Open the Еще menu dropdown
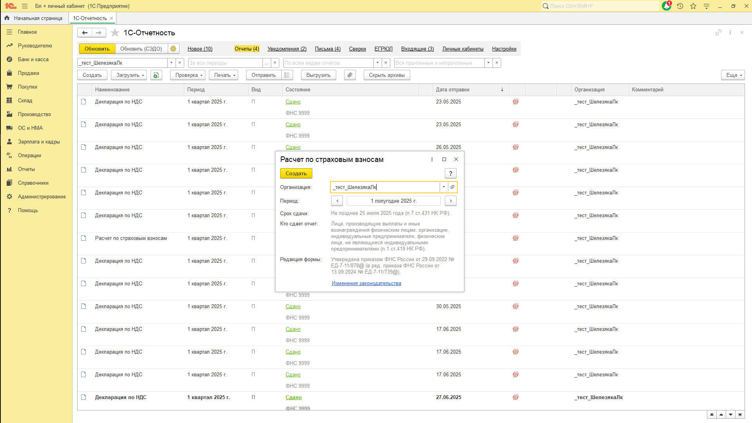Screen dimensions: 752x423 point(733,75)
